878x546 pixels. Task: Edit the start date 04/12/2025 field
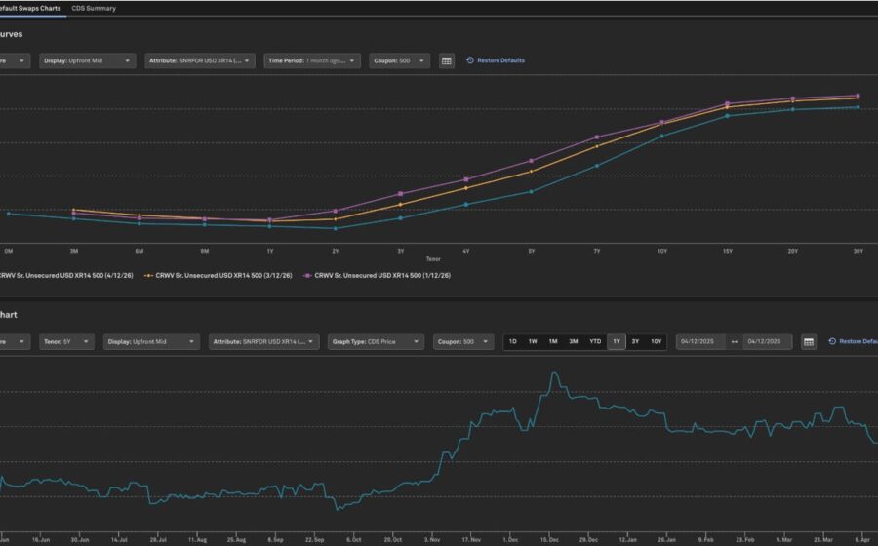tap(699, 342)
